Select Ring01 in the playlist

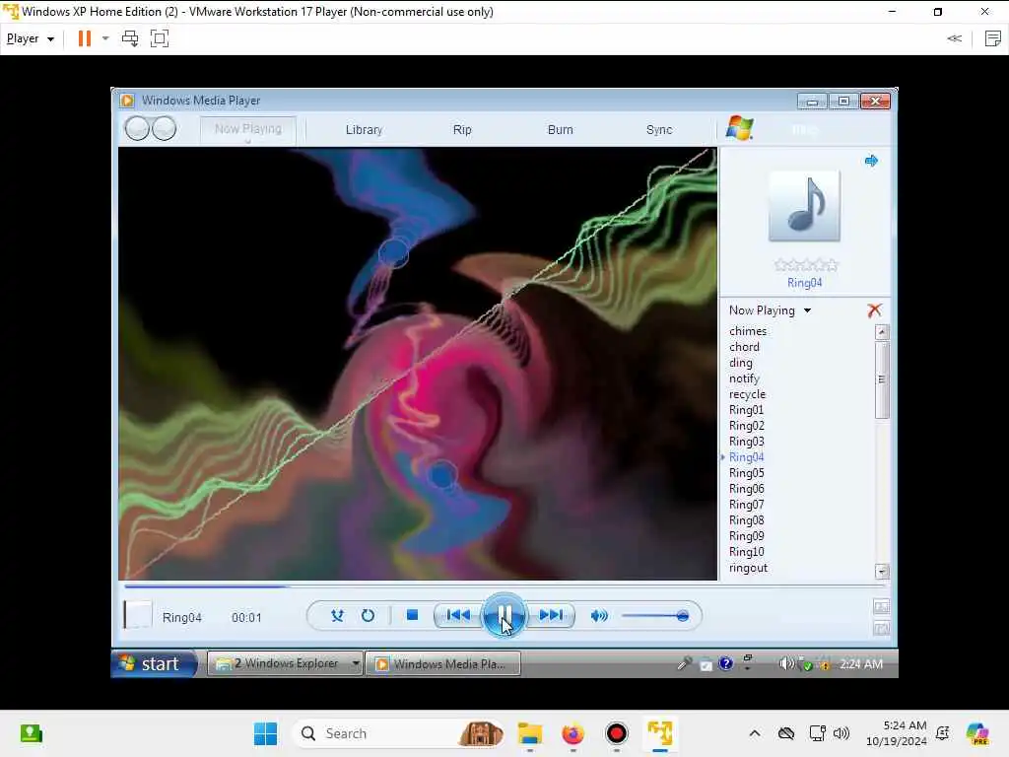[747, 410]
